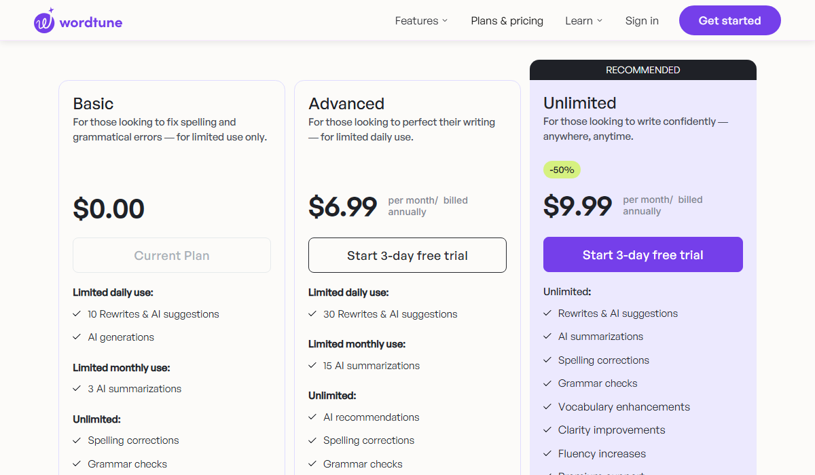Open the Features dropdown menu
Viewport: 815px width, 475px height.
click(x=421, y=20)
